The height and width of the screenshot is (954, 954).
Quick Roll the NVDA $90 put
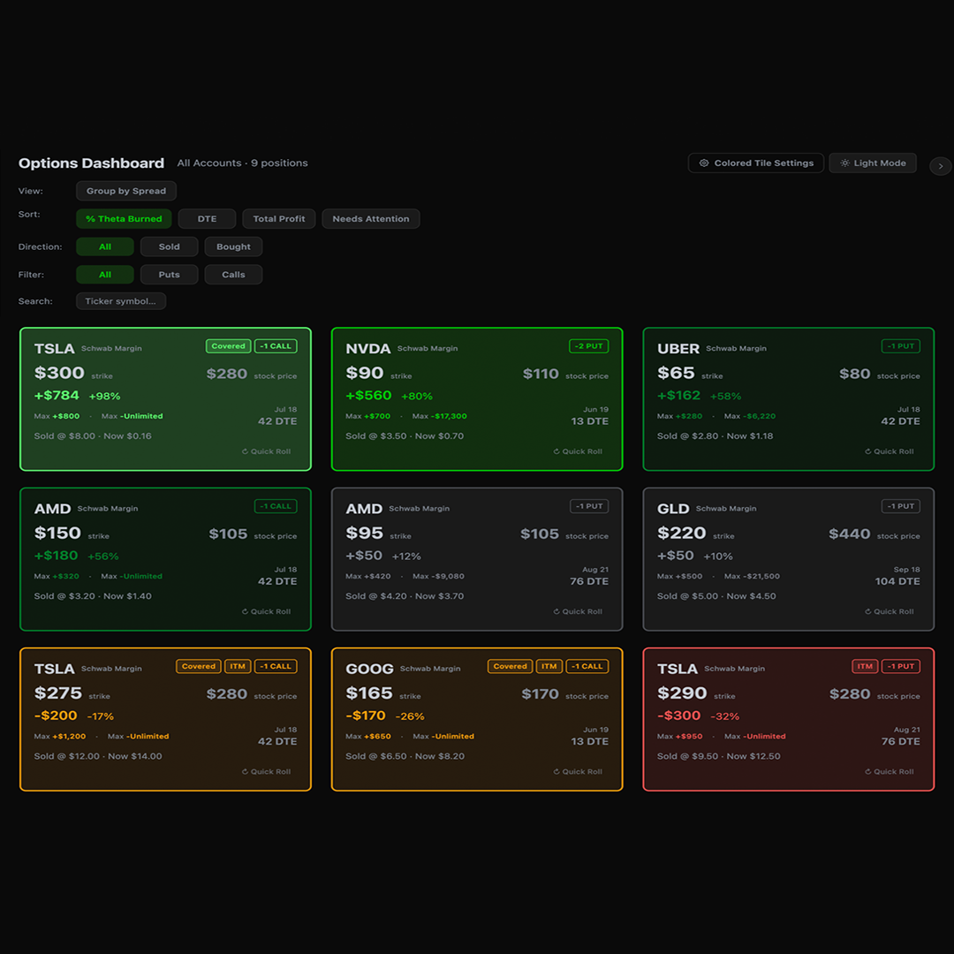pos(578,451)
